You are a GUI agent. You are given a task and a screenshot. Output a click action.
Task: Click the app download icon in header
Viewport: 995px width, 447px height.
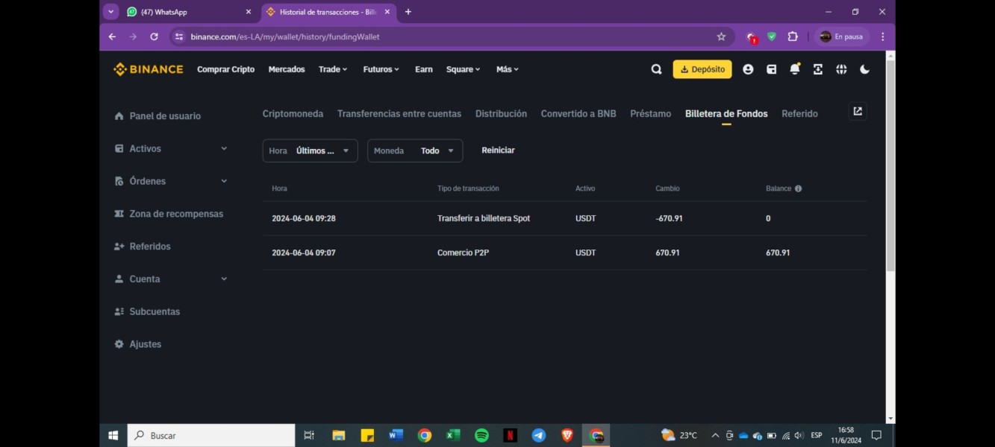(x=818, y=69)
